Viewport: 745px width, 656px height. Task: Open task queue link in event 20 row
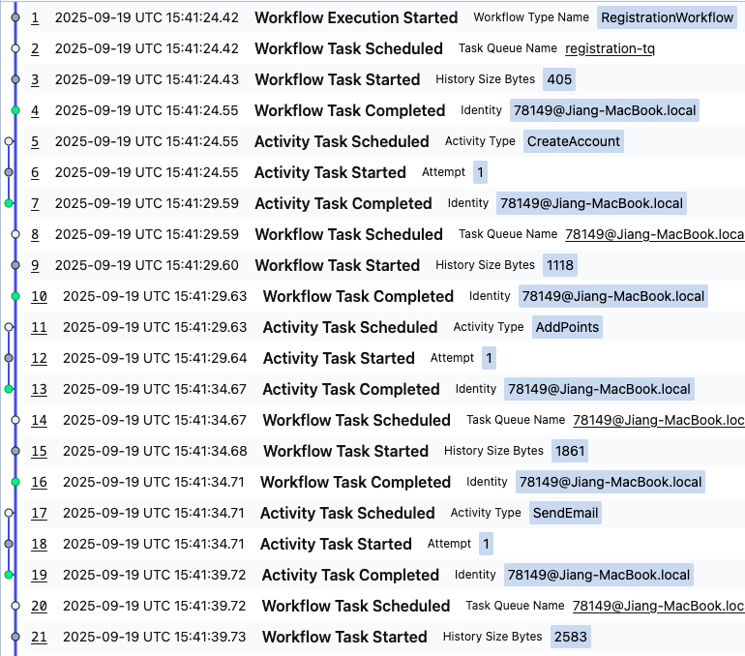tap(658, 606)
